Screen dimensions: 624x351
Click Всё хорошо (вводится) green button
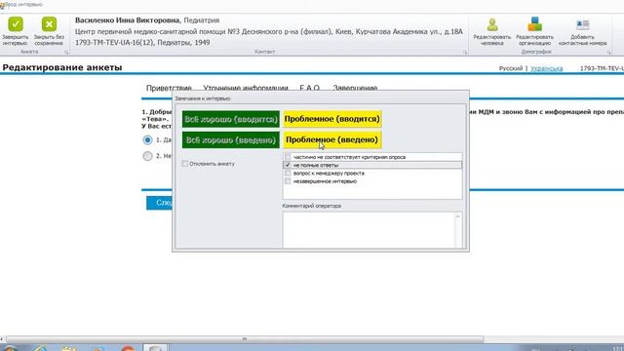[x=231, y=119]
